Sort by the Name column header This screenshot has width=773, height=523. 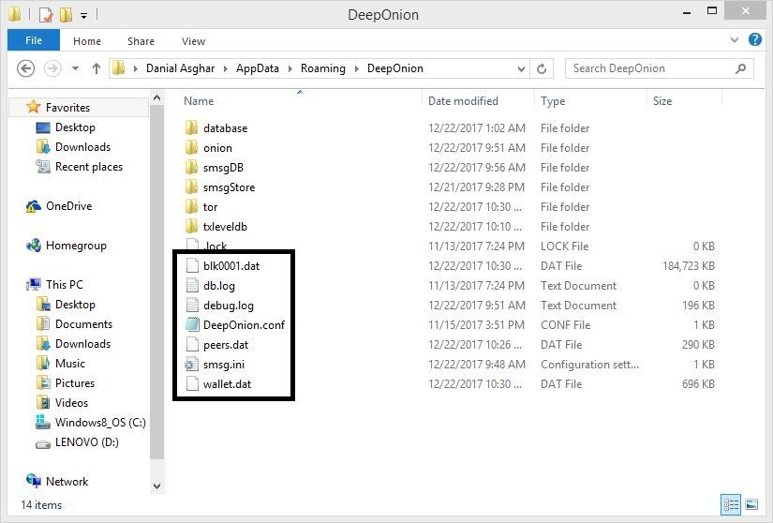pyautogui.click(x=199, y=101)
